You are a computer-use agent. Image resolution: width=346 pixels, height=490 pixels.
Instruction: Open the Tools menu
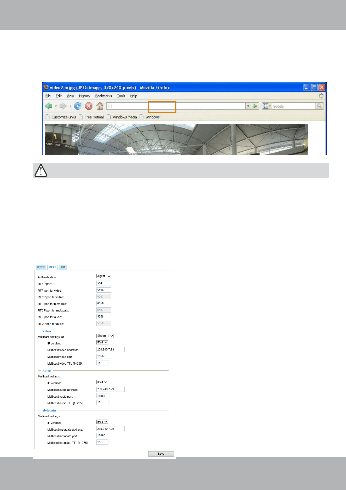pos(121,96)
